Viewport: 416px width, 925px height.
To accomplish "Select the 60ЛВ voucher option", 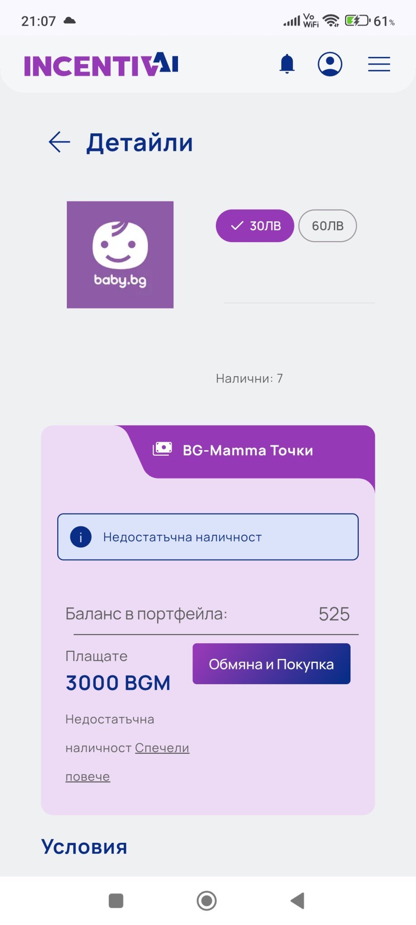I will point(327,226).
